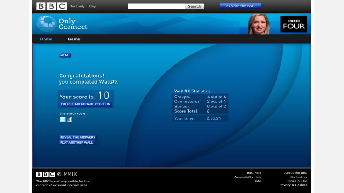Click Reveal the Answers

pos(78,137)
